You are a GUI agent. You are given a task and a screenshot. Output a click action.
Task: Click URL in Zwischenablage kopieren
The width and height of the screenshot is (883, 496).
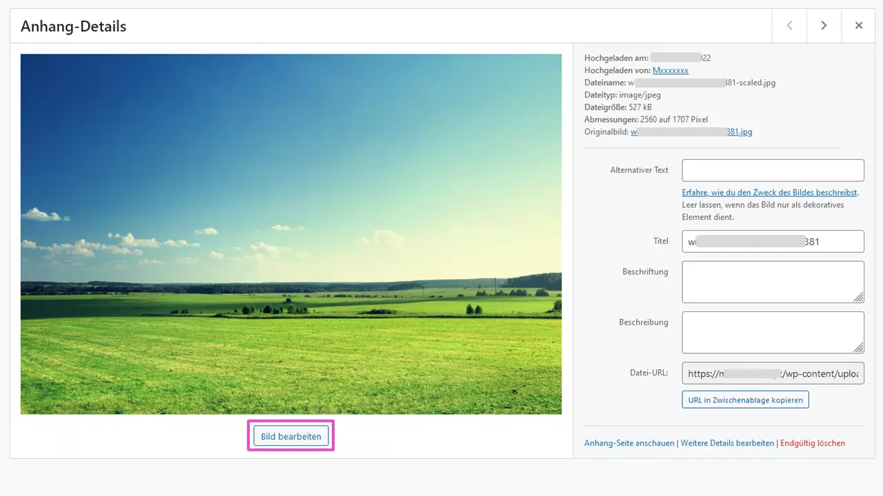[745, 399]
